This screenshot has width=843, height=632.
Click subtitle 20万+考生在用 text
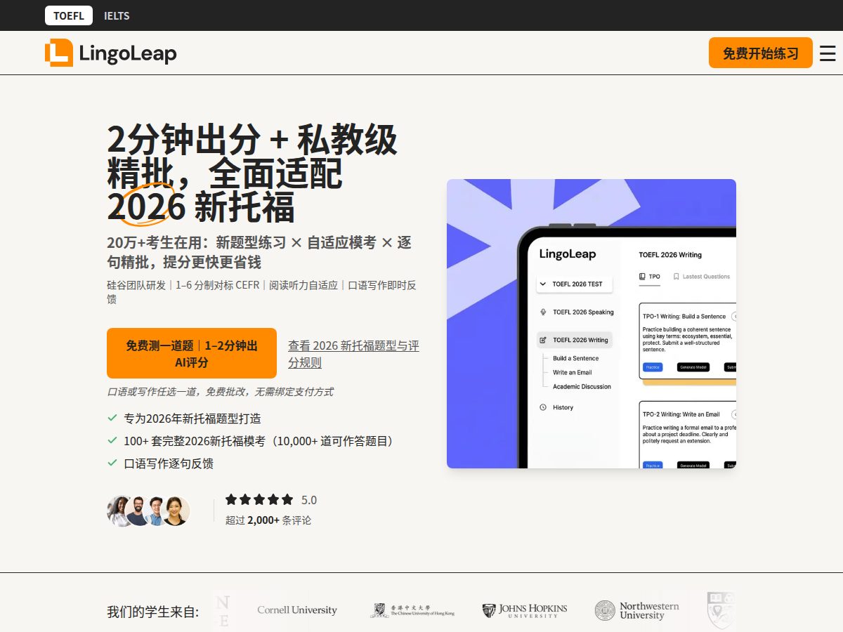pos(259,252)
